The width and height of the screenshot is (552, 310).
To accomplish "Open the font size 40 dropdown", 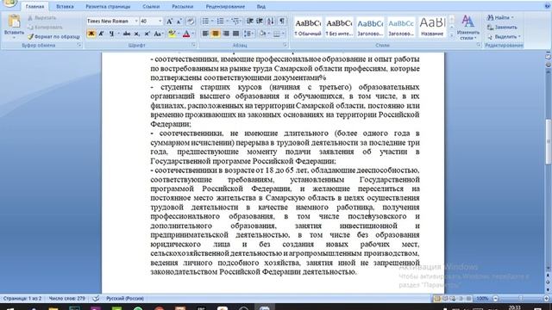I will click(x=160, y=22).
